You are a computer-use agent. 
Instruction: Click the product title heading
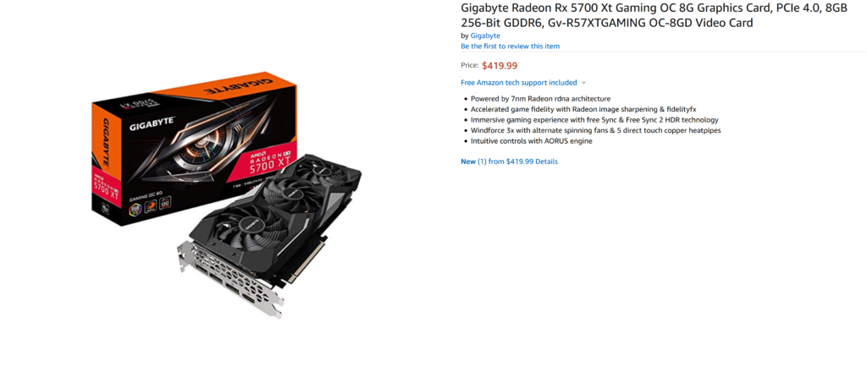pos(654,16)
